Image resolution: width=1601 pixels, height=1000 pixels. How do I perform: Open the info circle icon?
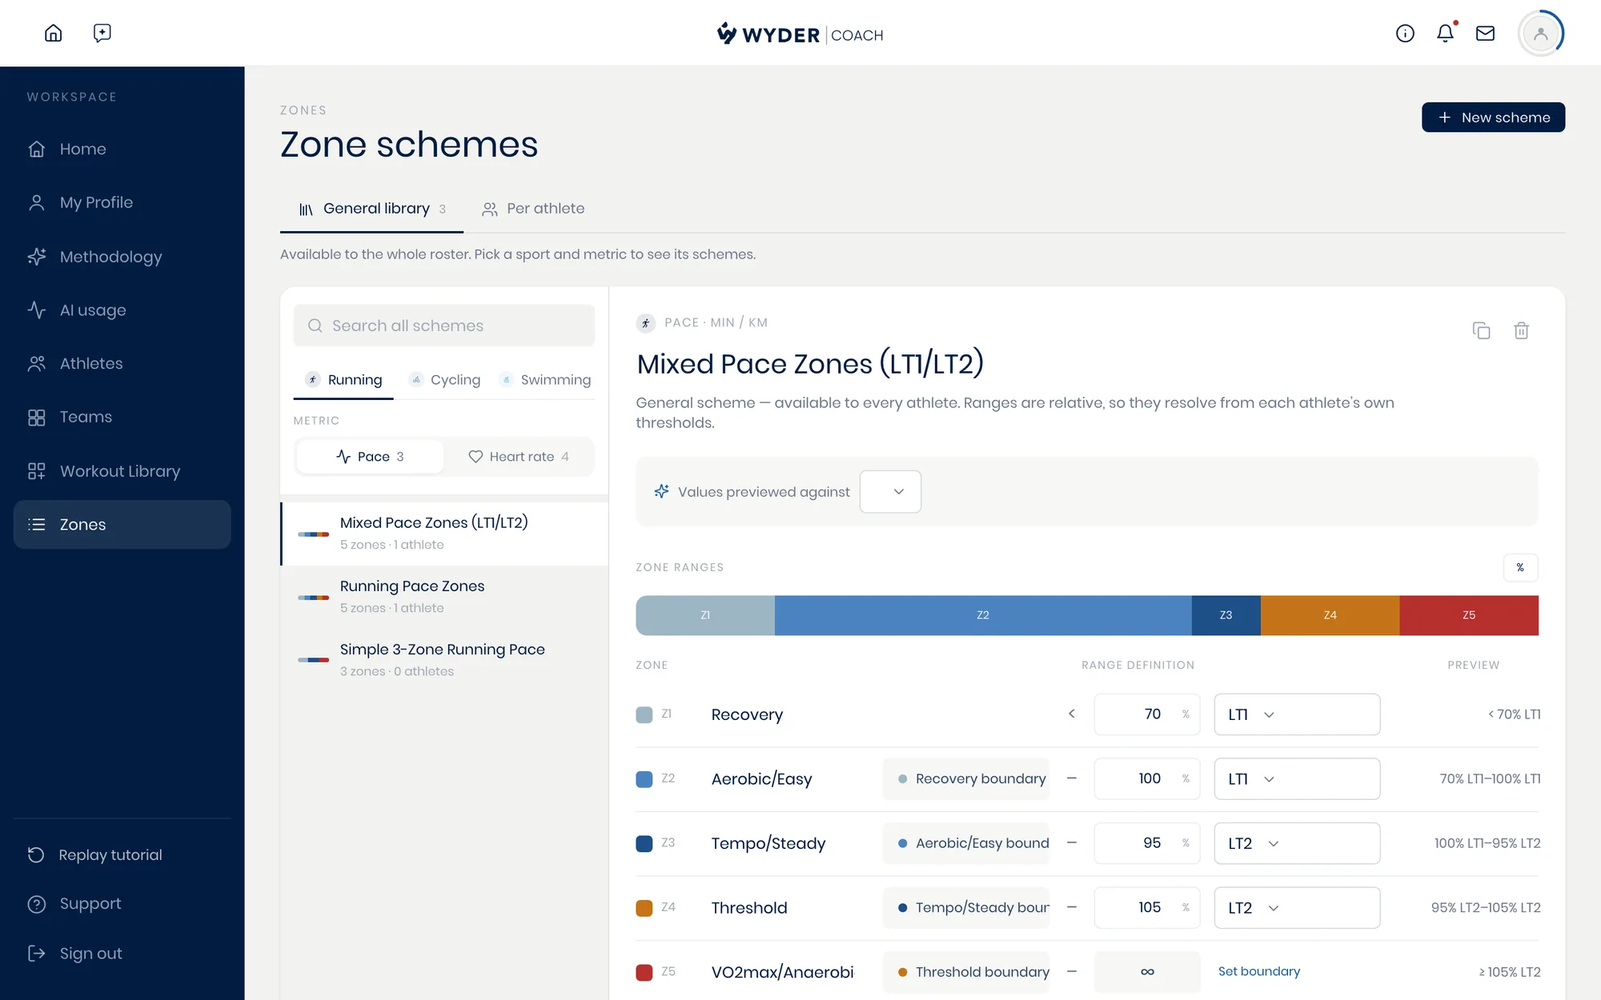[x=1405, y=33]
